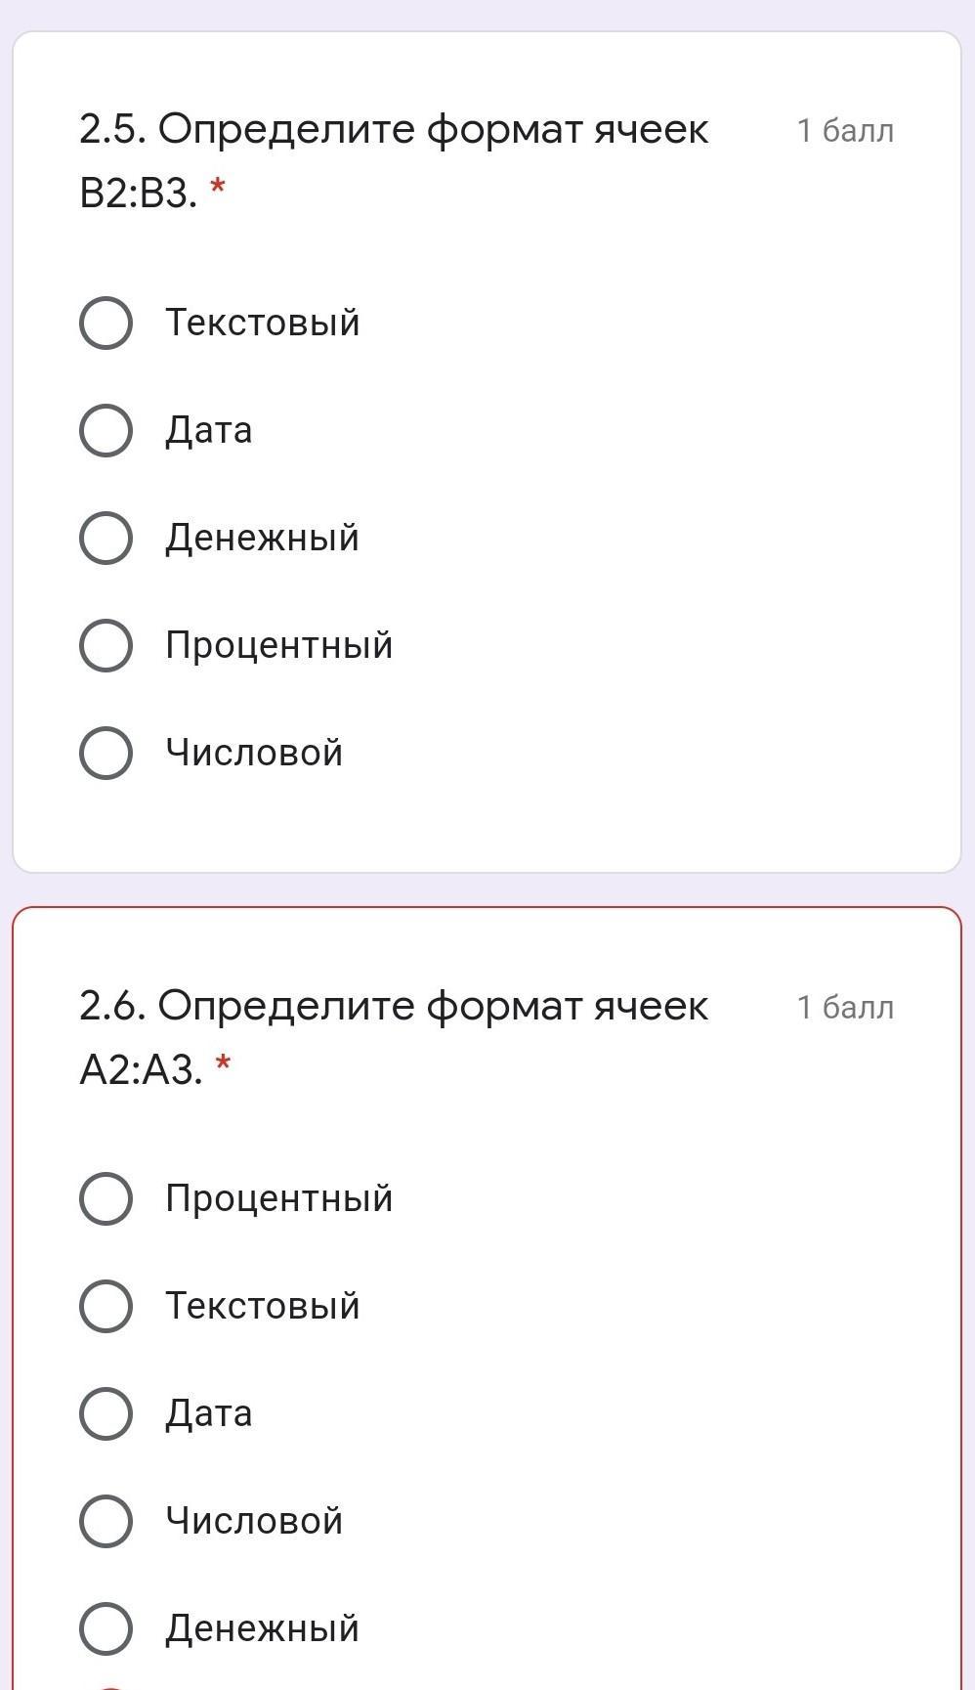Click the Процентный label text in question 2.5
975x1690 pixels.
(279, 646)
